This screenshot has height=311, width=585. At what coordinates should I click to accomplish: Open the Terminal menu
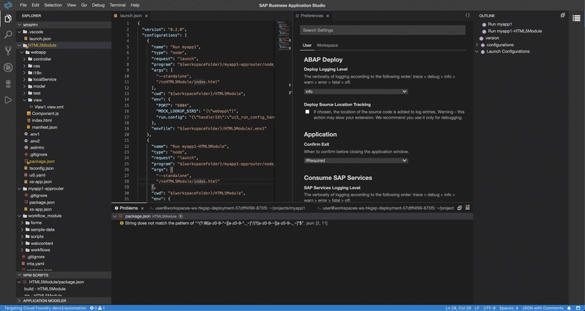point(117,5)
